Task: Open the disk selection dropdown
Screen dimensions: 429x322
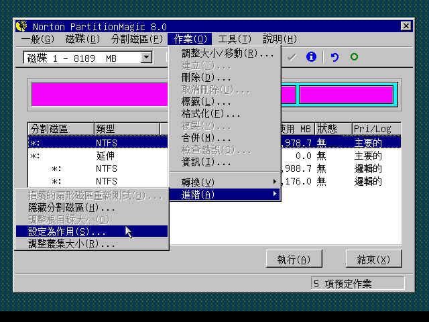Action: coord(146,58)
